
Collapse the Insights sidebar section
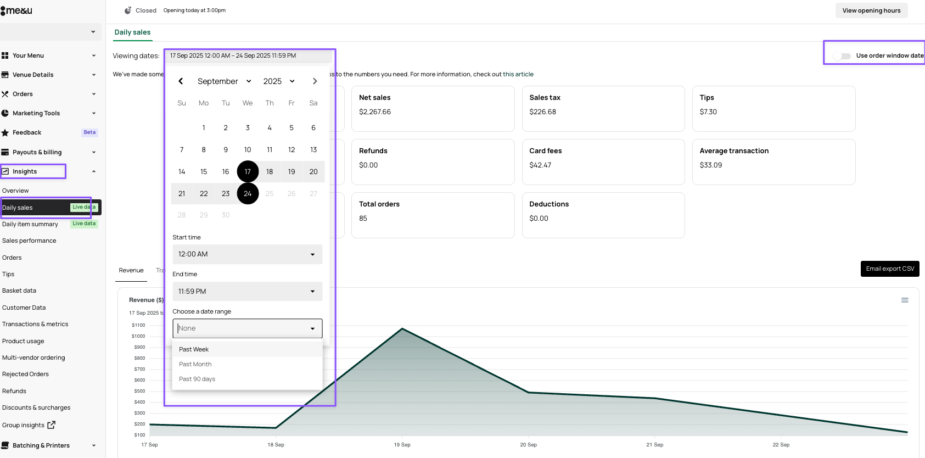[x=94, y=171]
